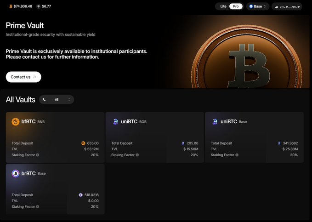Click the token icon beside 341.3682 deposit
This screenshot has width=312, height=222.
click(x=279, y=143)
